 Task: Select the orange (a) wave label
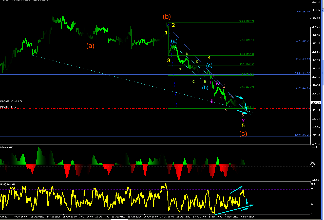[90, 46]
